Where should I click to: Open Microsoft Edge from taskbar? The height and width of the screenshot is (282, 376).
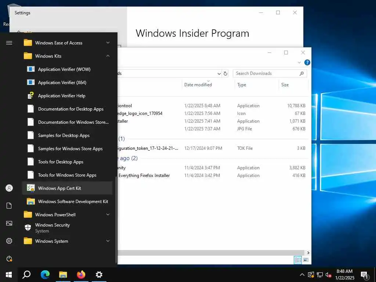click(45, 275)
